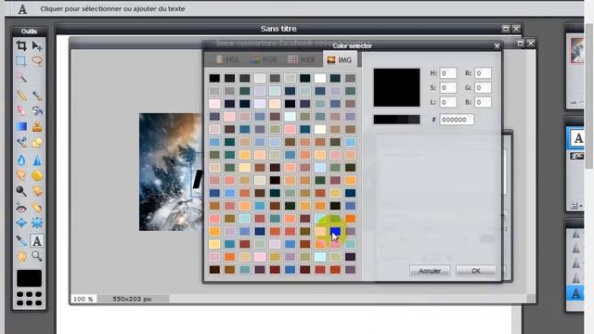Select the Pinch tool
This screenshot has height=334, width=594.
click(x=37, y=223)
